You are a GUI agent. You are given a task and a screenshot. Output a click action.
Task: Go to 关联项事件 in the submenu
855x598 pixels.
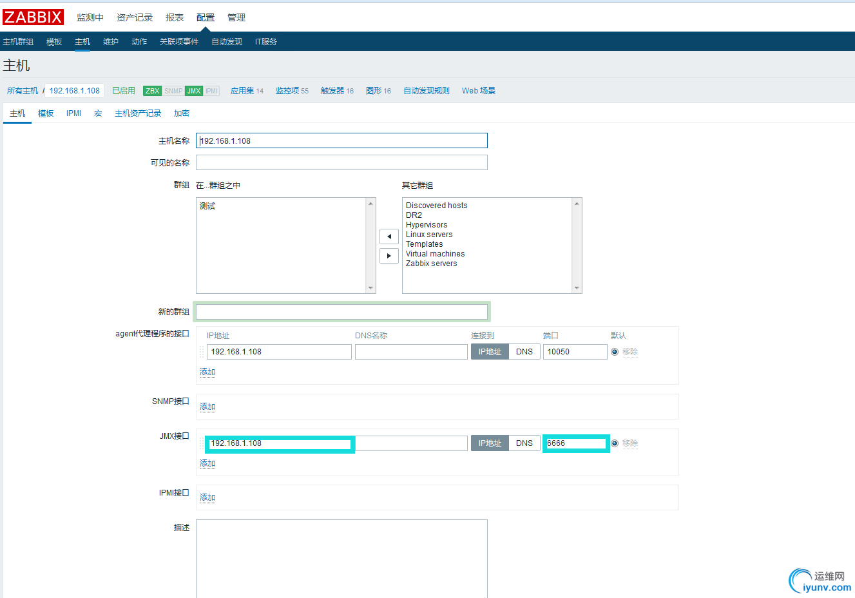coord(179,42)
